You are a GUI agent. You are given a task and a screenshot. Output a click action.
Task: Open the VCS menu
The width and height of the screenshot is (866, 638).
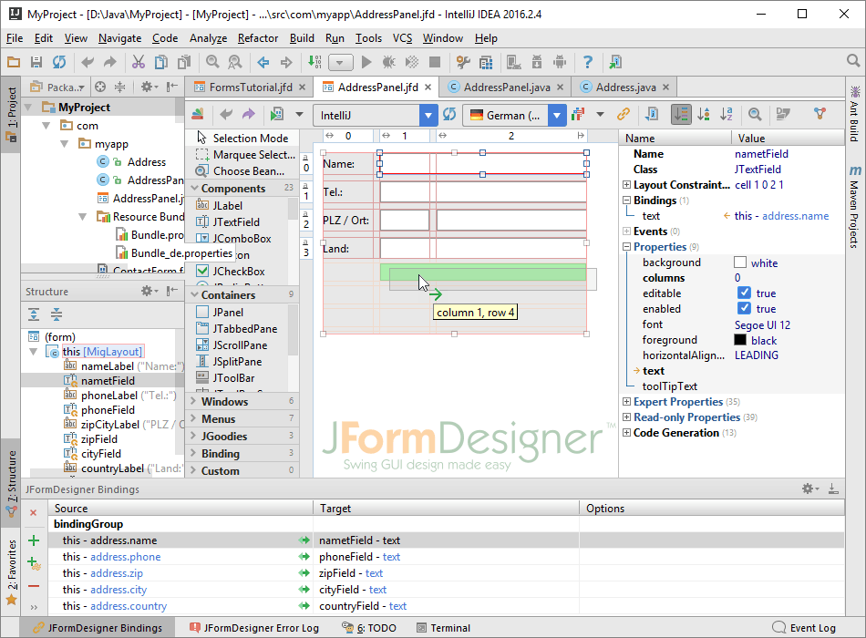point(402,38)
